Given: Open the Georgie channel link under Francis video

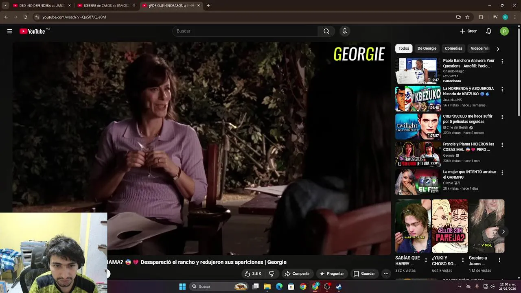Looking at the screenshot, I should click(449, 155).
